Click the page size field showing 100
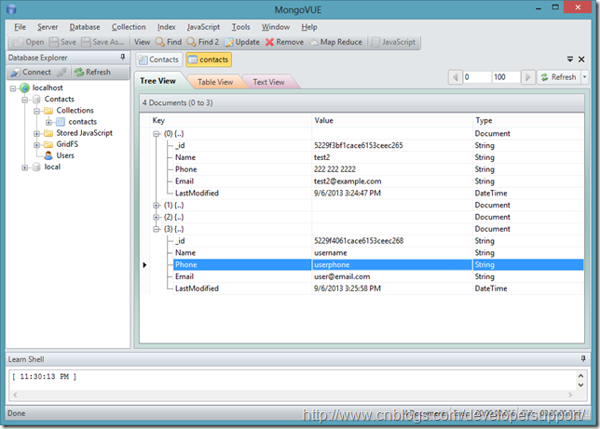This screenshot has height=429, width=600. 505,77
